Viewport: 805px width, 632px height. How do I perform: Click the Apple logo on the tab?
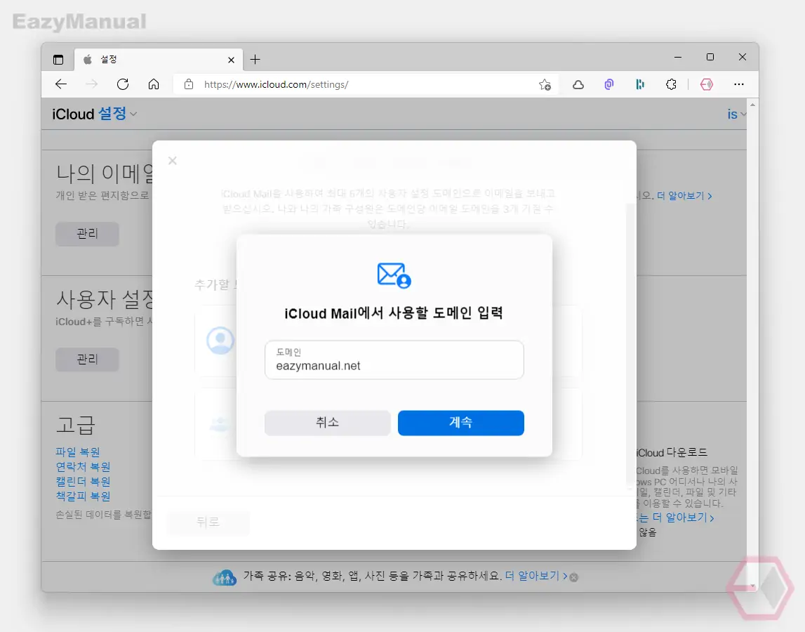(x=88, y=60)
